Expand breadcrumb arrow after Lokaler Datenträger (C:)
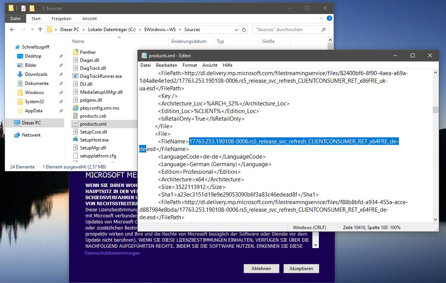The image size is (446, 283). (x=140, y=30)
